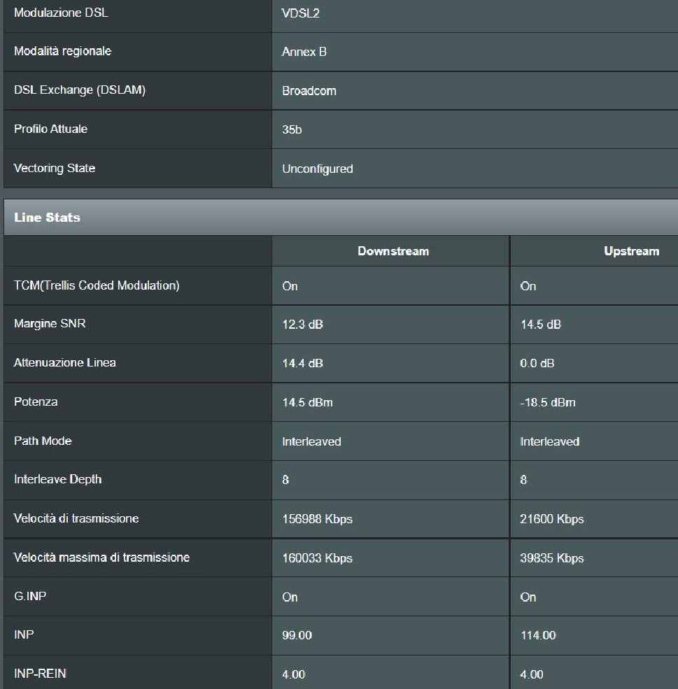The height and width of the screenshot is (689, 678).
Task: Select the 35b profile value
Action: click(292, 129)
